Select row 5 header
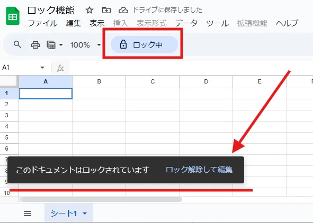This screenshot has height=223, width=313. coord(9,137)
